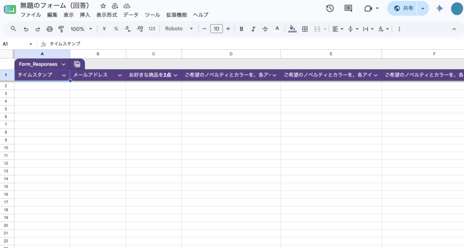Open the share options dropdown arrow
The image size is (464, 248).
point(423,8)
